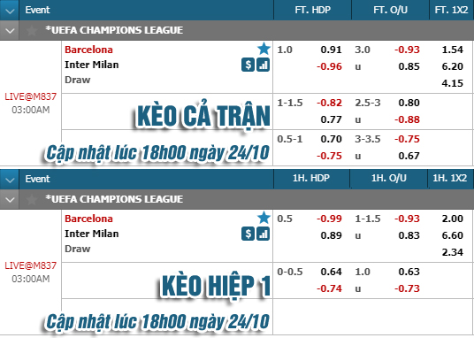474x338 pixels.
Task: Open the statistics bar chart icon in full-time row
Action: click(263, 65)
